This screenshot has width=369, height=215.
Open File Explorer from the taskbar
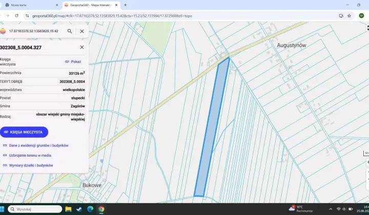(x=68, y=209)
